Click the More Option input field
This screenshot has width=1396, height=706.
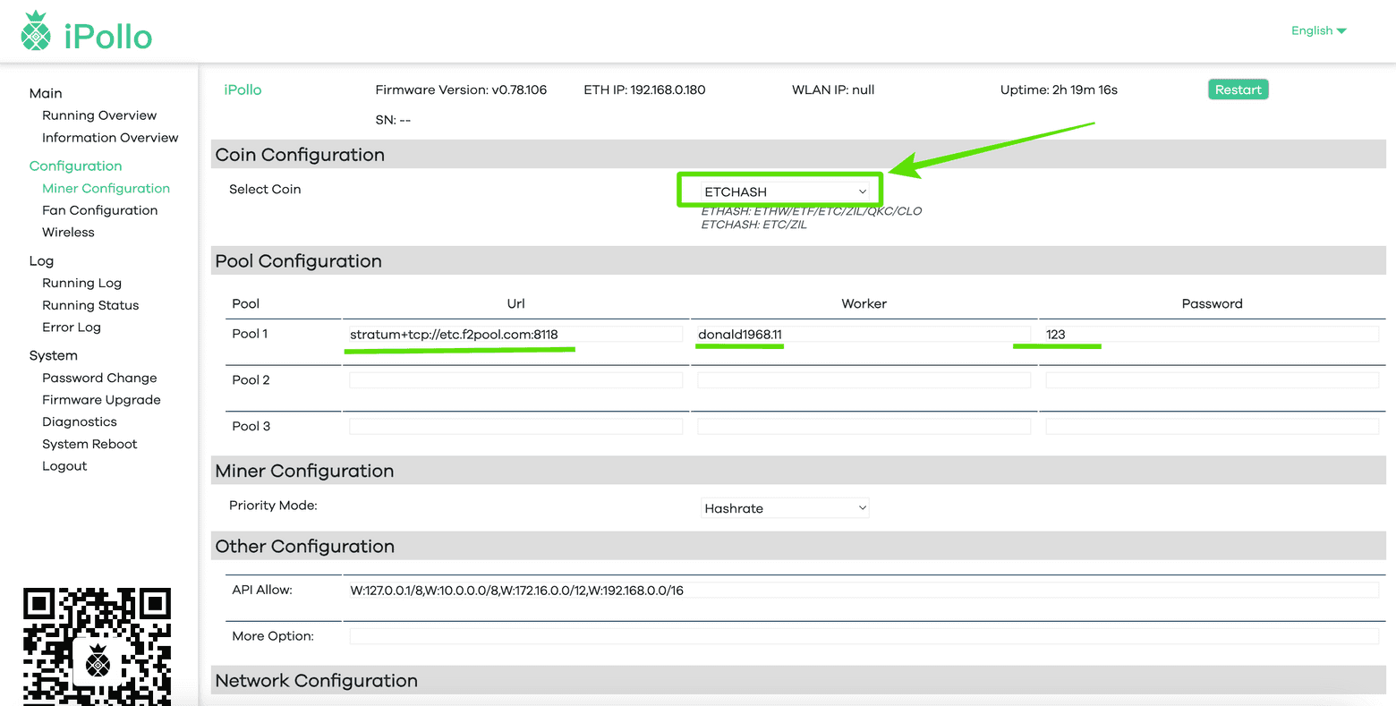tap(864, 636)
